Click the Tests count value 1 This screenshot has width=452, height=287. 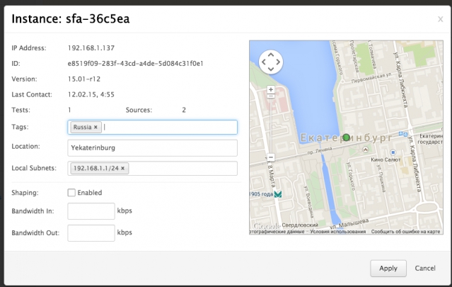click(x=69, y=110)
